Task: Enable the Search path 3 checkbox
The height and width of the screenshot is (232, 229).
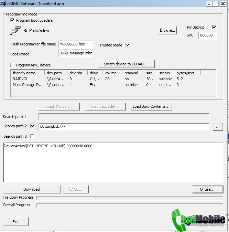Action: [x=32, y=136]
